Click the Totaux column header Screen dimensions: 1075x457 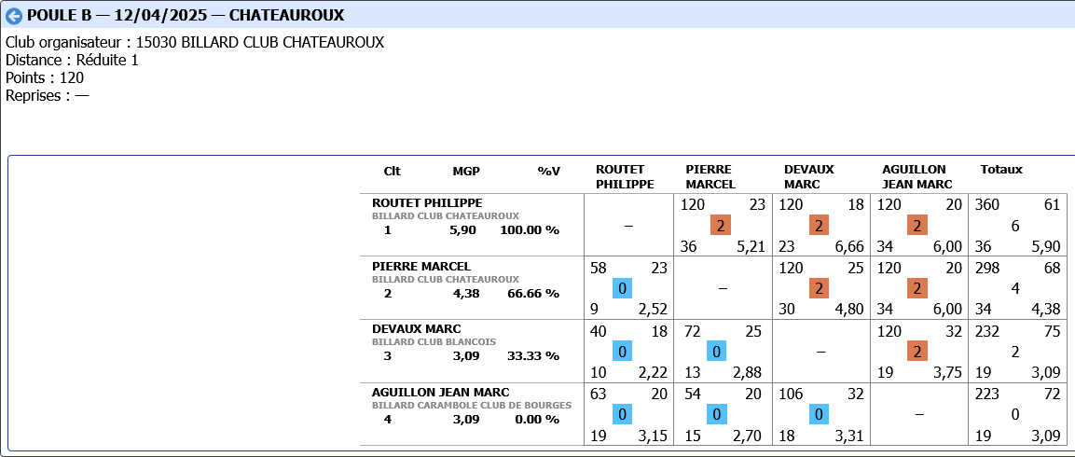pyautogui.click(x=1001, y=170)
